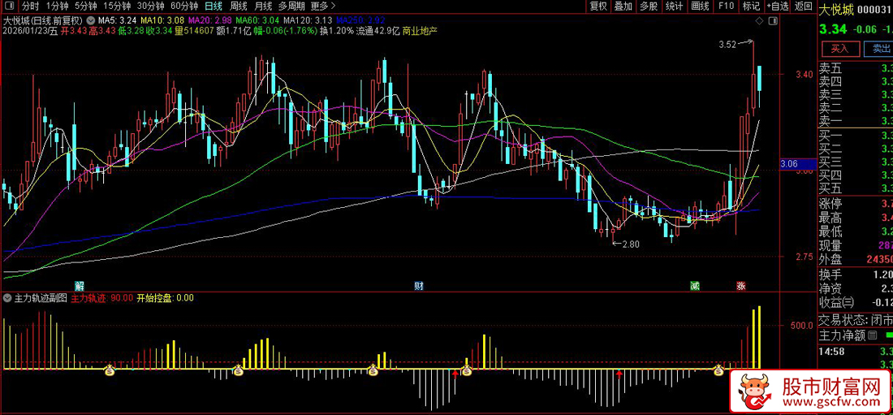Switch to 周线 weekly chart
The width and height of the screenshot is (893, 415).
238,6
